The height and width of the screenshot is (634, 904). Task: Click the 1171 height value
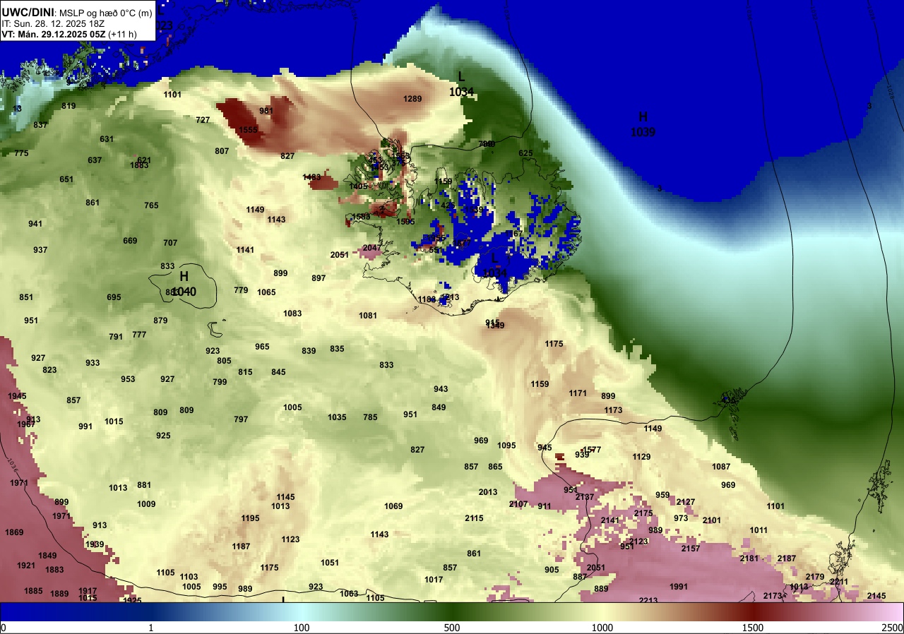pyautogui.click(x=578, y=393)
